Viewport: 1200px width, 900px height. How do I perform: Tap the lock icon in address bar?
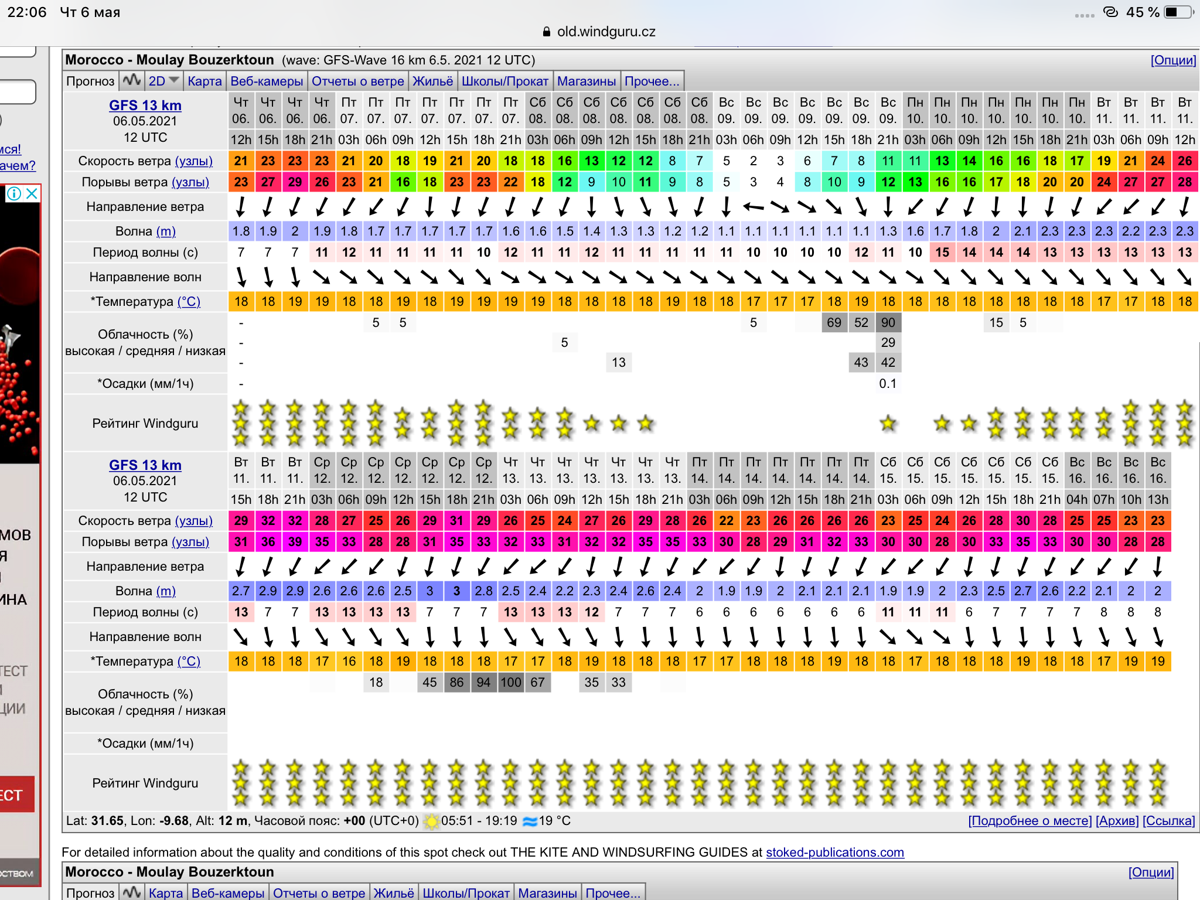click(547, 32)
